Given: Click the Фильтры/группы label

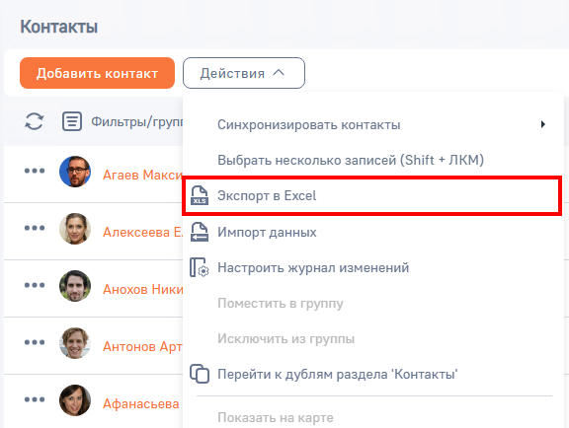Looking at the screenshot, I should pyautogui.click(x=137, y=121).
